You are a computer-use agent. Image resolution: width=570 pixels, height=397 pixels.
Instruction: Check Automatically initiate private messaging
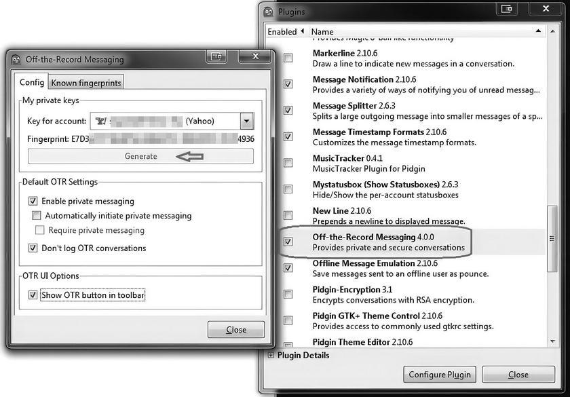click(x=37, y=216)
